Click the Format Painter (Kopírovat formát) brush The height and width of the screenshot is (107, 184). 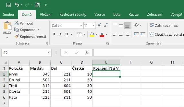[x=17, y=37]
